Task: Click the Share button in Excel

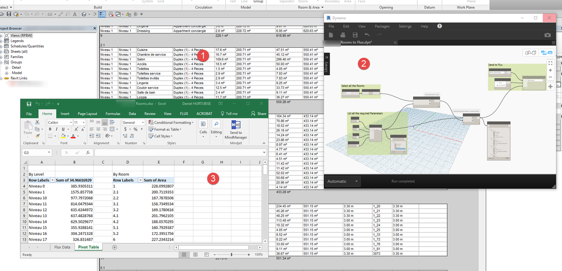Action: [259, 113]
